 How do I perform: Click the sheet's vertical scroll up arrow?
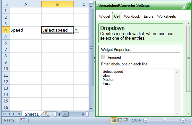[x=91, y=6]
